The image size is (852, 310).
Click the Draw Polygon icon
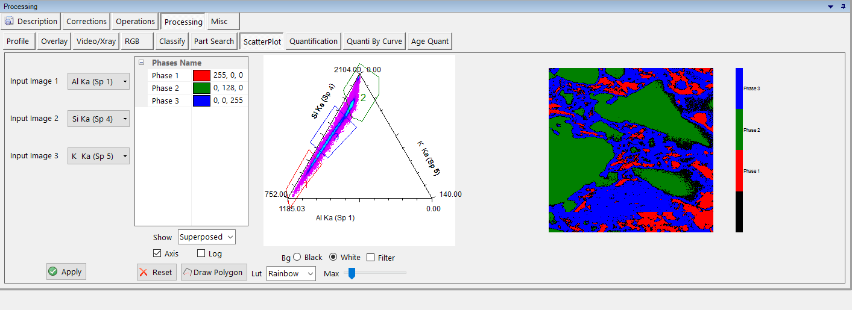187,272
